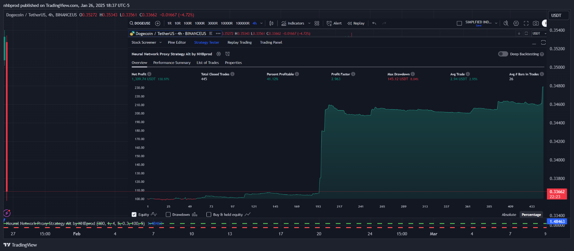
Task: Select the 1000R interval
Action: tap(200, 23)
